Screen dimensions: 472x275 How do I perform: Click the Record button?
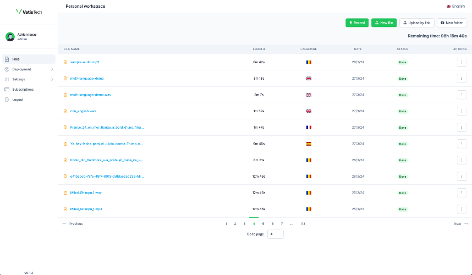click(357, 23)
